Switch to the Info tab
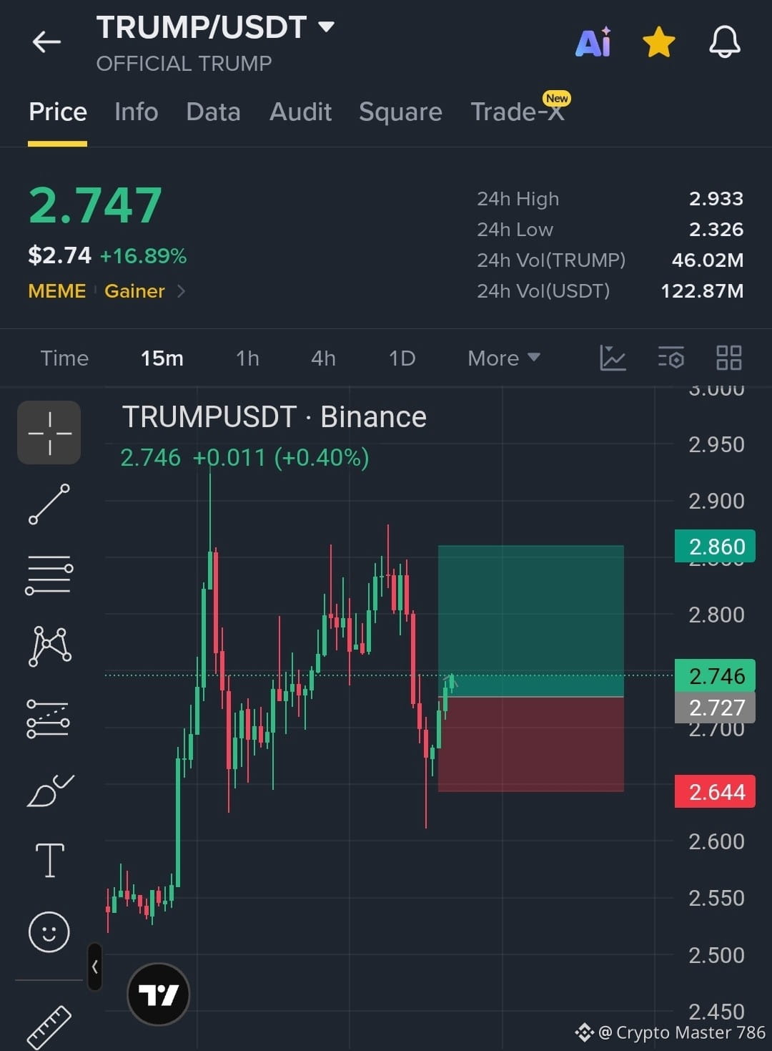 tap(137, 112)
